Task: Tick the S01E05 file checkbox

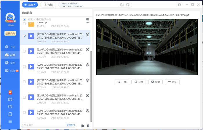Action: click(x=24, y=51)
